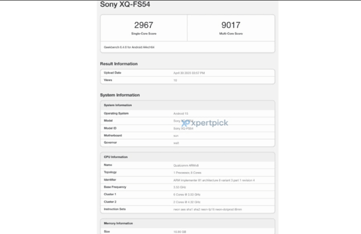Select the 2 Cores @ 4.32 GHz value
This screenshot has height=234, width=361.
pyautogui.click(x=187, y=202)
